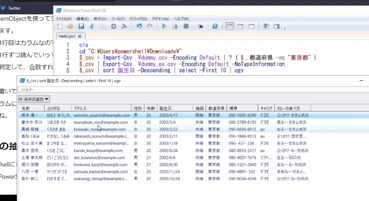Click the フィルター filter input field
Screen dimensions: 369x201
coord(193,90)
